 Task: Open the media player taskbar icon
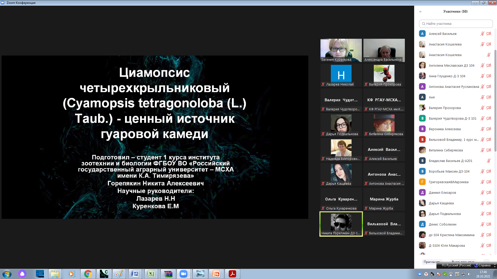(x=71, y=274)
